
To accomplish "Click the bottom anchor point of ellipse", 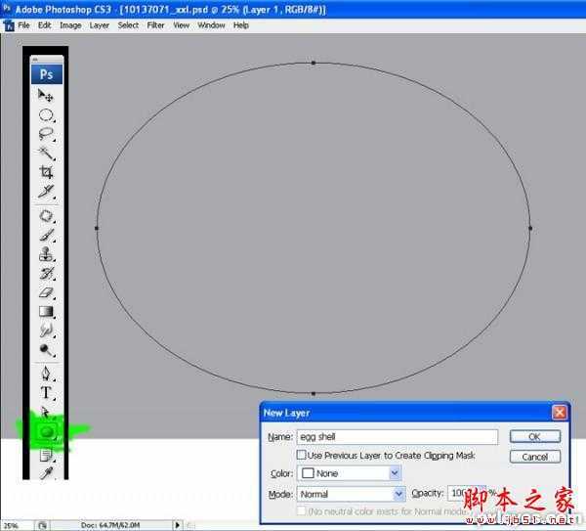I will pyautogui.click(x=314, y=393).
